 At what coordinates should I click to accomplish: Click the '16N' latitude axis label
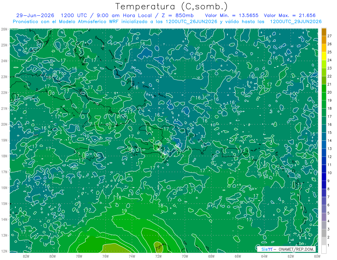point(4,188)
